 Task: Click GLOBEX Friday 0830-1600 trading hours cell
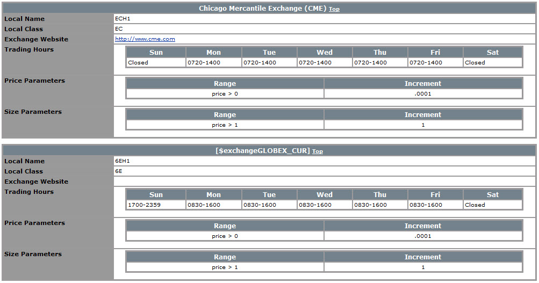click(435, 205)
